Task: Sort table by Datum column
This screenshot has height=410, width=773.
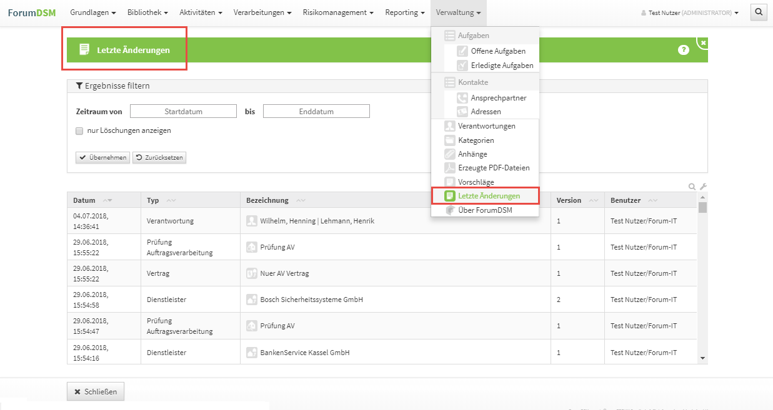Action: pyautogui.click(x=107, y=200)
